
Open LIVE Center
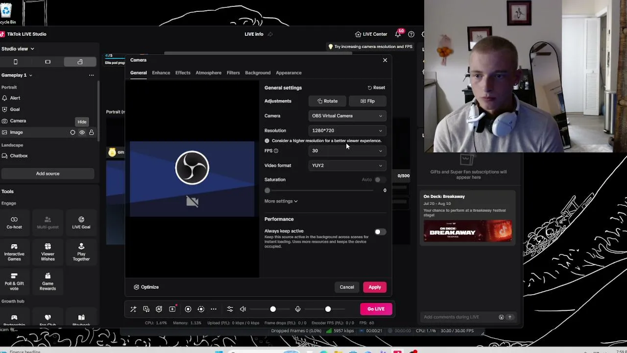pyautogui.click(x=371, y=34)
